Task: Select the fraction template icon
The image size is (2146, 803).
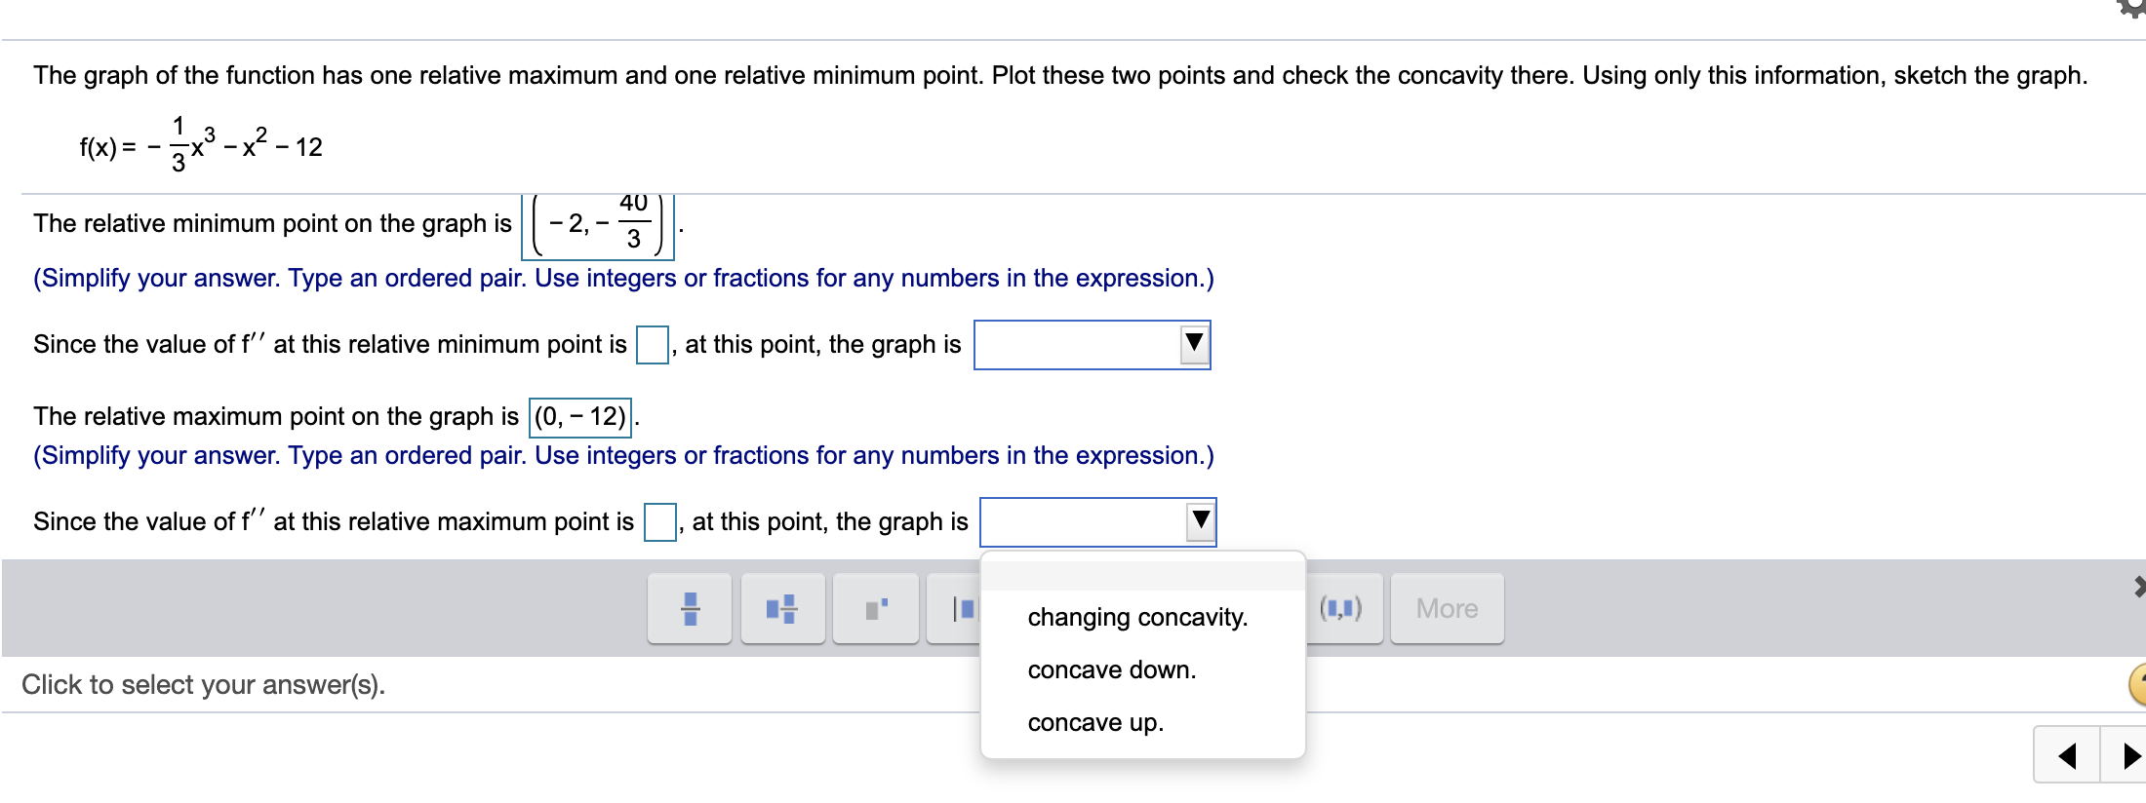Action: 690,607
